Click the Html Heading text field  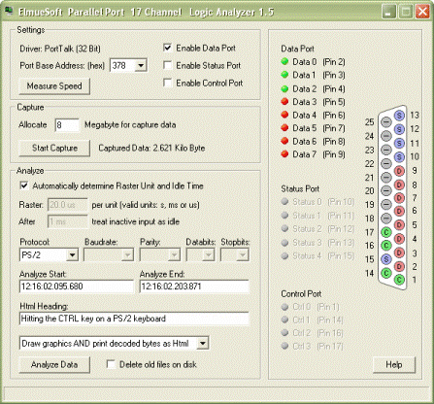[x=134, y=319]
